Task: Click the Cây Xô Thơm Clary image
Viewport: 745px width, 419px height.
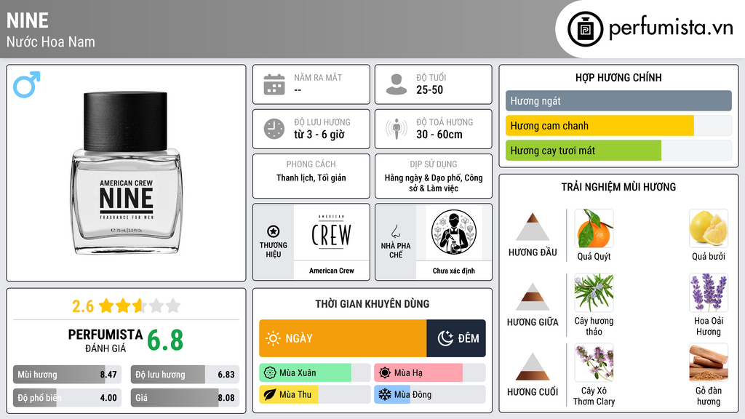Action: [594, 363]
